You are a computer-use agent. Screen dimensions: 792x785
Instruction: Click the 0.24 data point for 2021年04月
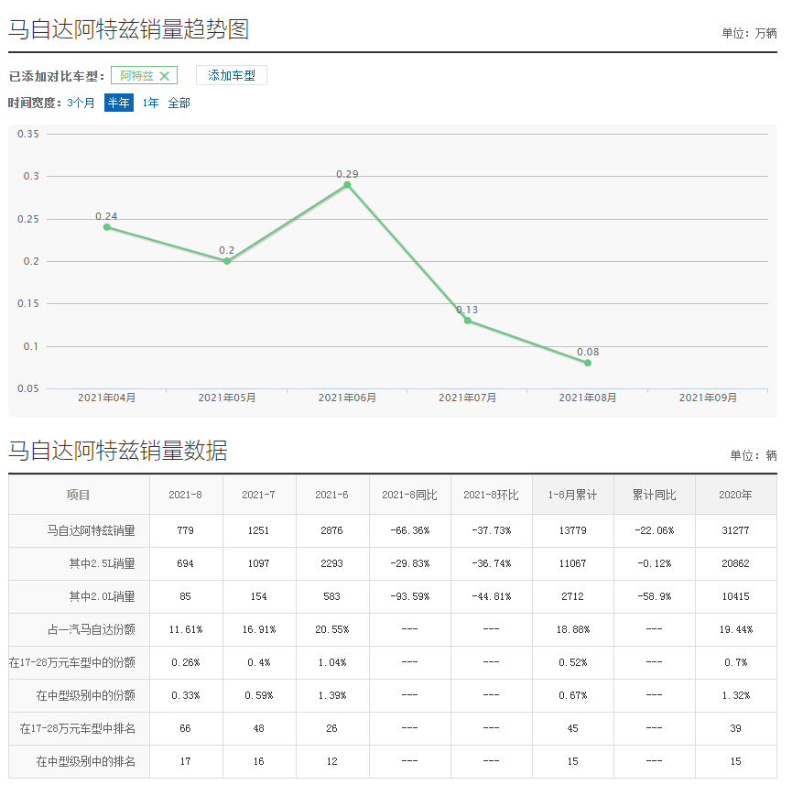(107, 227)
